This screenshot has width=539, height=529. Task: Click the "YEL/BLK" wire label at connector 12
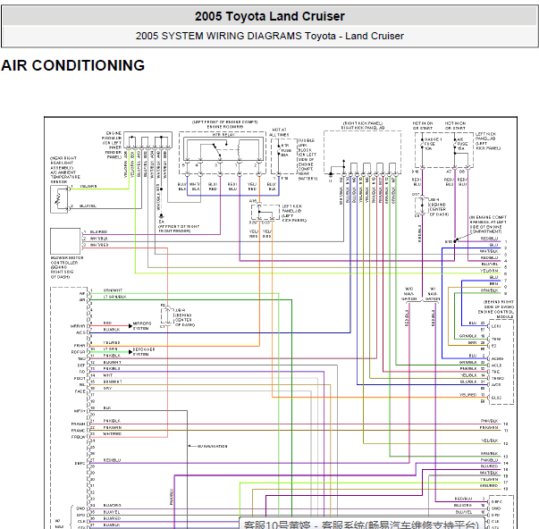click(489, 441)
